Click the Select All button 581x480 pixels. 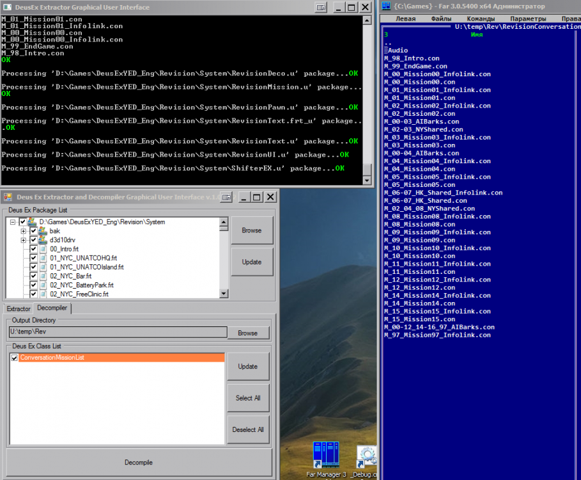[x=247, y=397]
